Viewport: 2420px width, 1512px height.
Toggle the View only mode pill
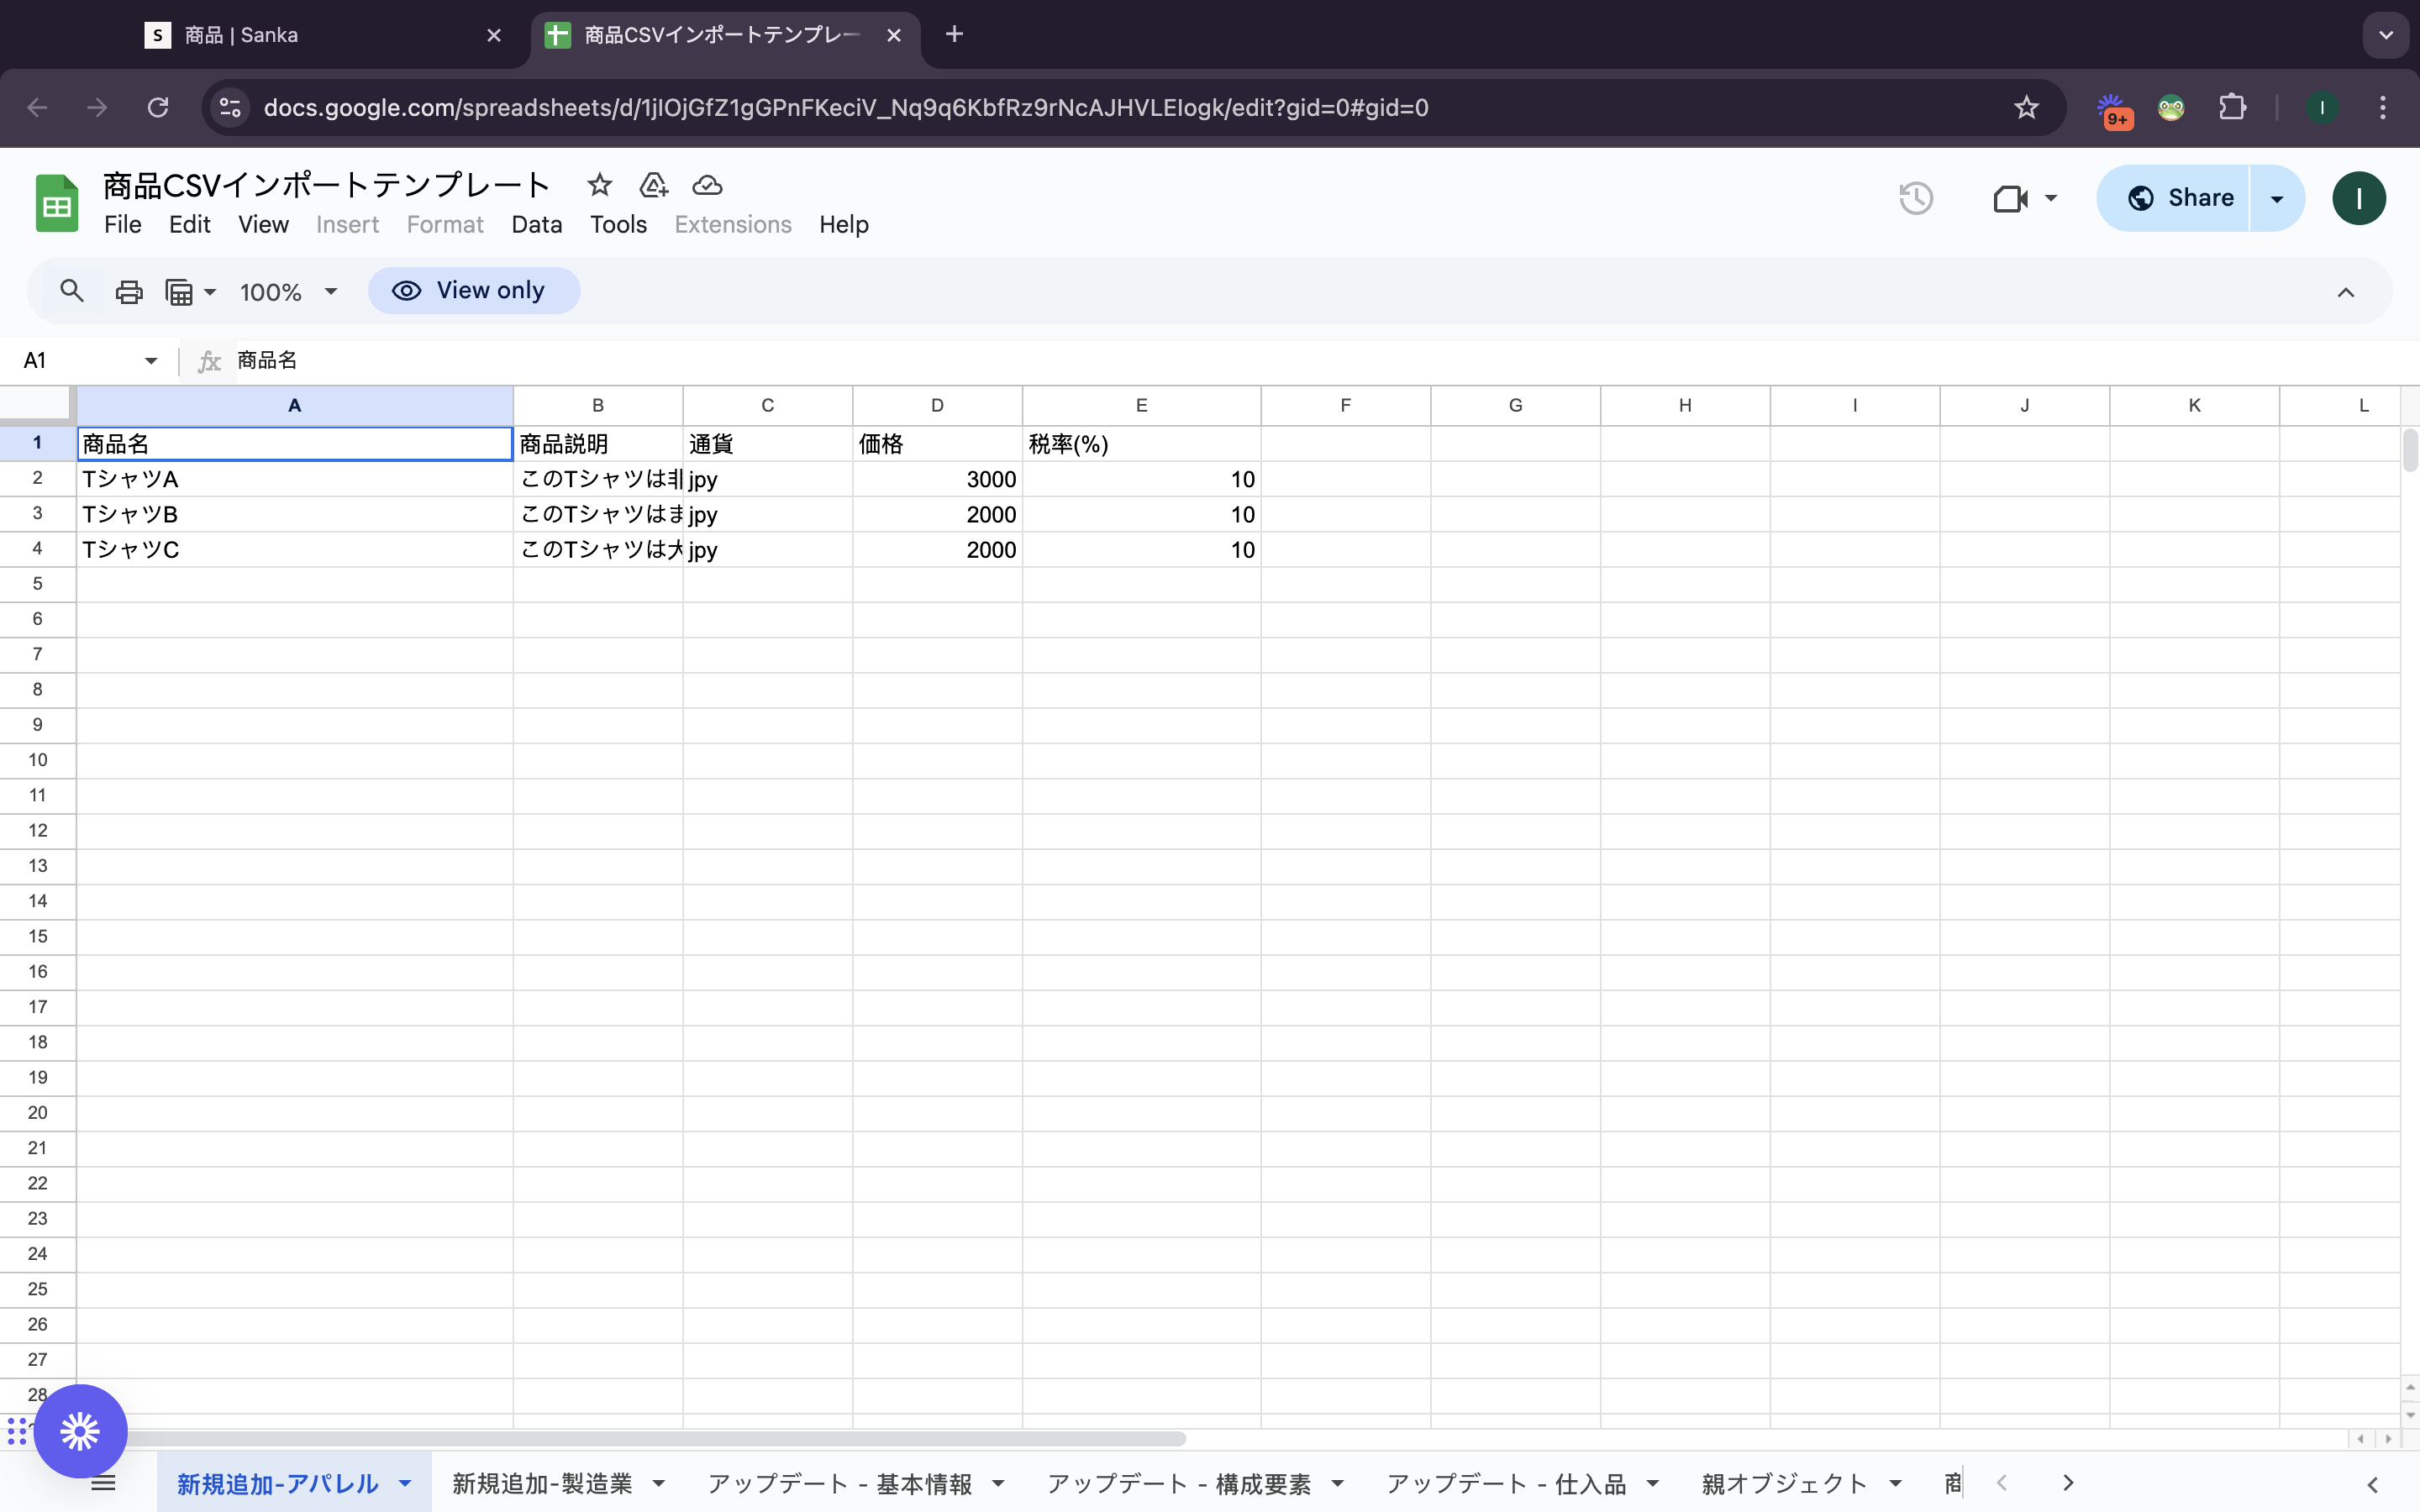click(x=473, y=291)
